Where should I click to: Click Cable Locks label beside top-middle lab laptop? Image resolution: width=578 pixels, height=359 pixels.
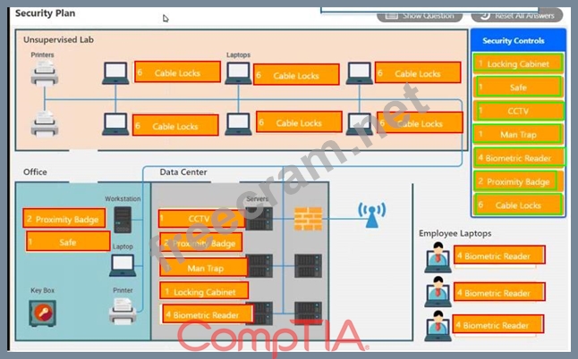point(296,74)
